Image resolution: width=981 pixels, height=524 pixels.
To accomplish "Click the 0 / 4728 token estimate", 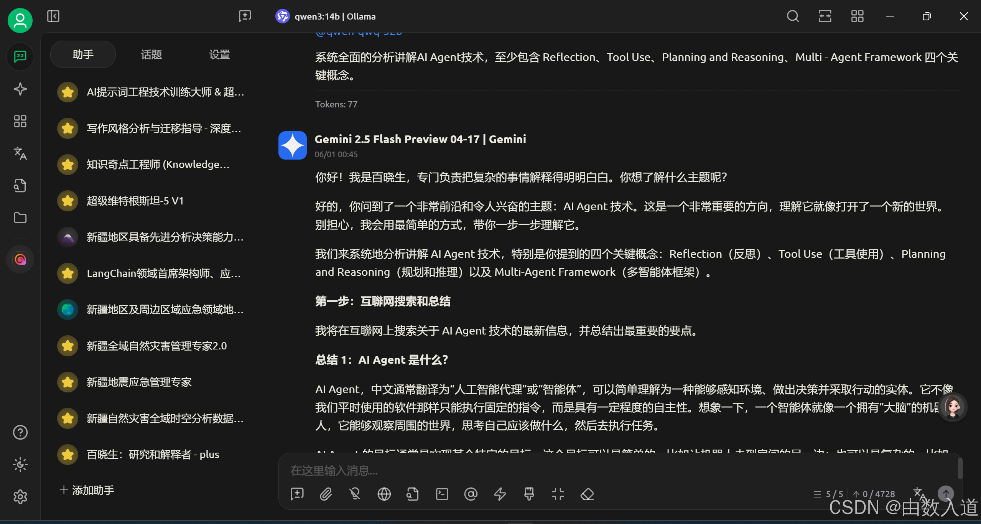I will [x=874, y=494].
